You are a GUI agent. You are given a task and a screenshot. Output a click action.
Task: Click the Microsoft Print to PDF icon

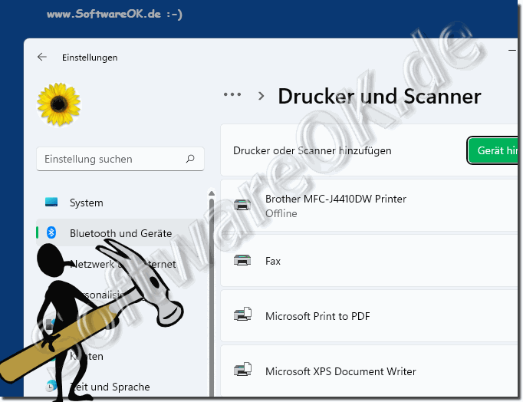point(242,314)
